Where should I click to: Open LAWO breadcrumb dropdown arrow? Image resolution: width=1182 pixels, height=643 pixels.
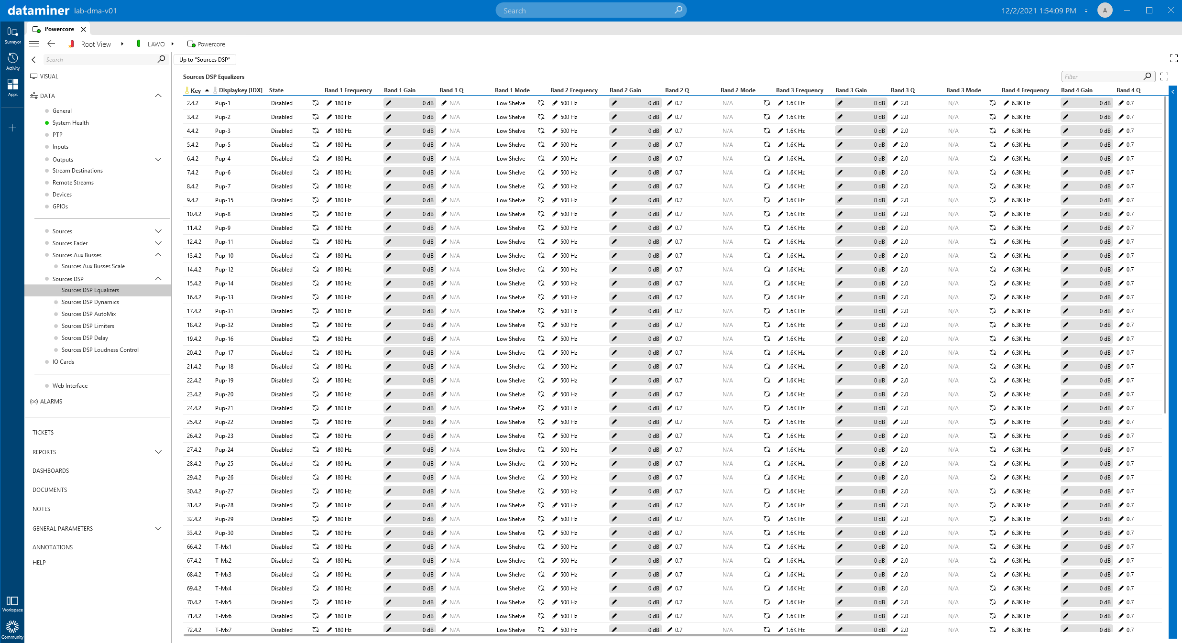tap(173, 44)
